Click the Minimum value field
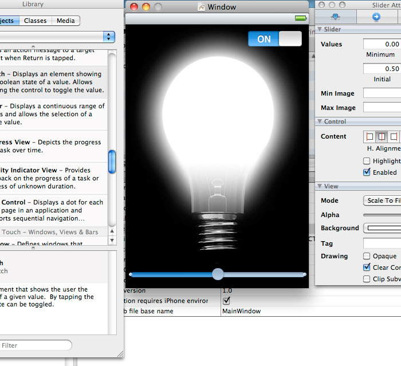Image resolution: width=401 pixels, height=366 pixels. [x=382, y=44]
